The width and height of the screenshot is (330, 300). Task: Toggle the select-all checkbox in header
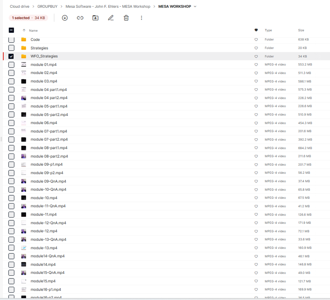[x=11, y=30]
